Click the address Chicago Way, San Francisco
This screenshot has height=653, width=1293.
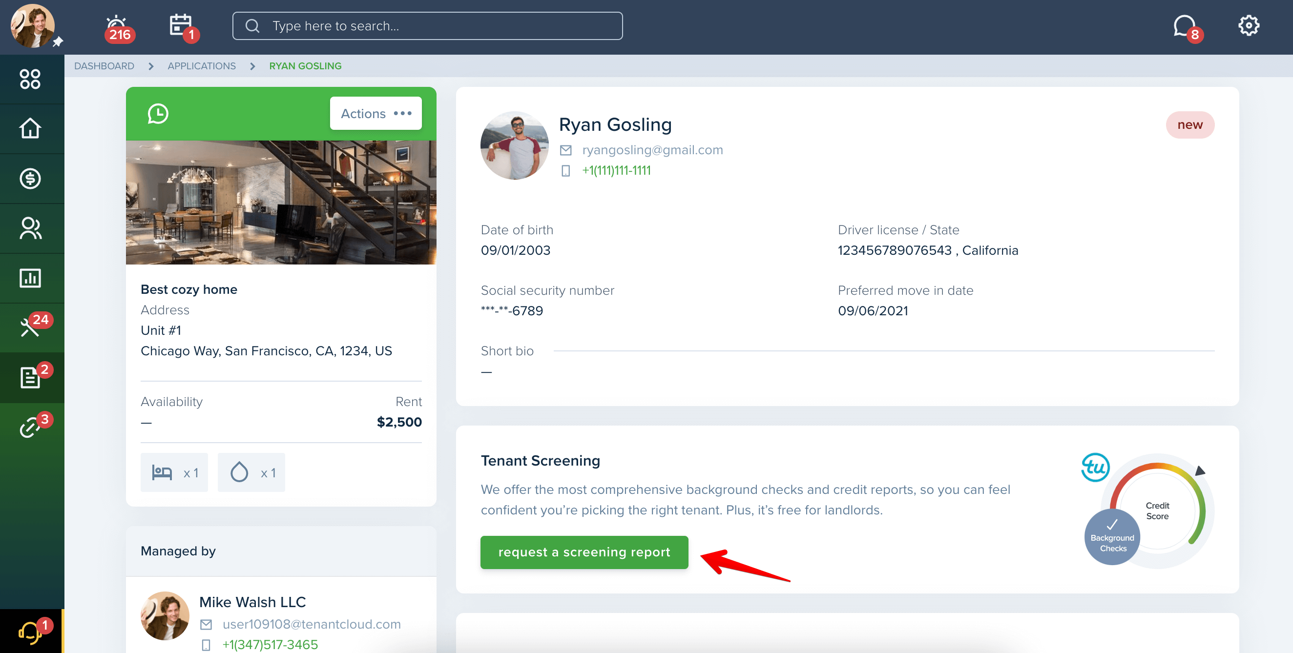[266, 351]
